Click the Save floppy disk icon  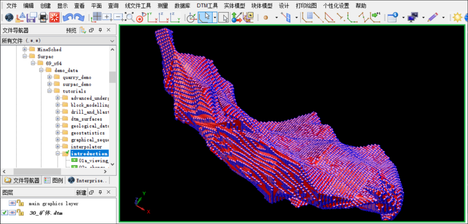point(31,17)
